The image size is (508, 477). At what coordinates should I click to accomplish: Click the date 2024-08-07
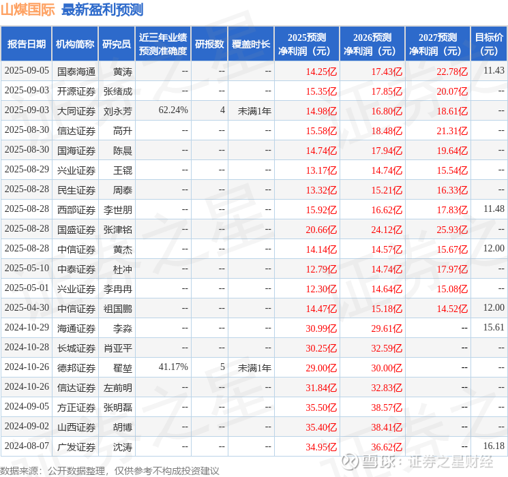(27, 446)
